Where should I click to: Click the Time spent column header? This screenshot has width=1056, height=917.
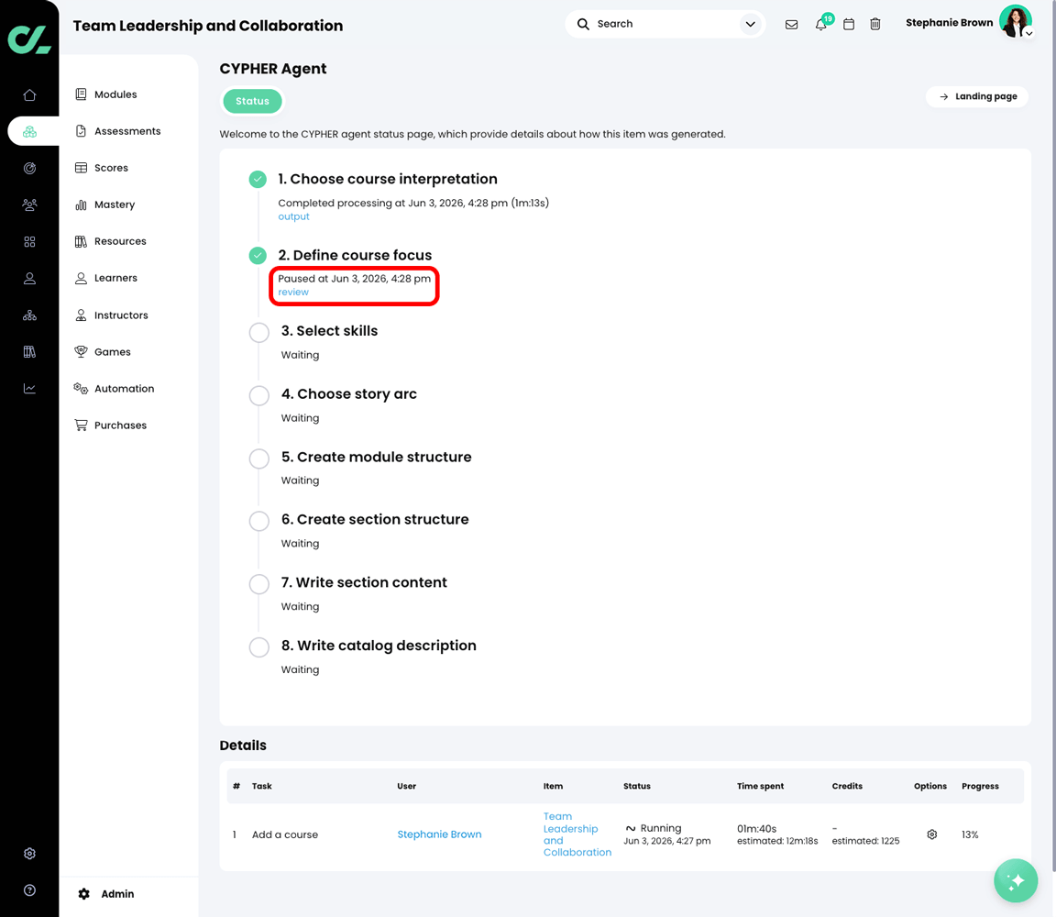point(760,786)
